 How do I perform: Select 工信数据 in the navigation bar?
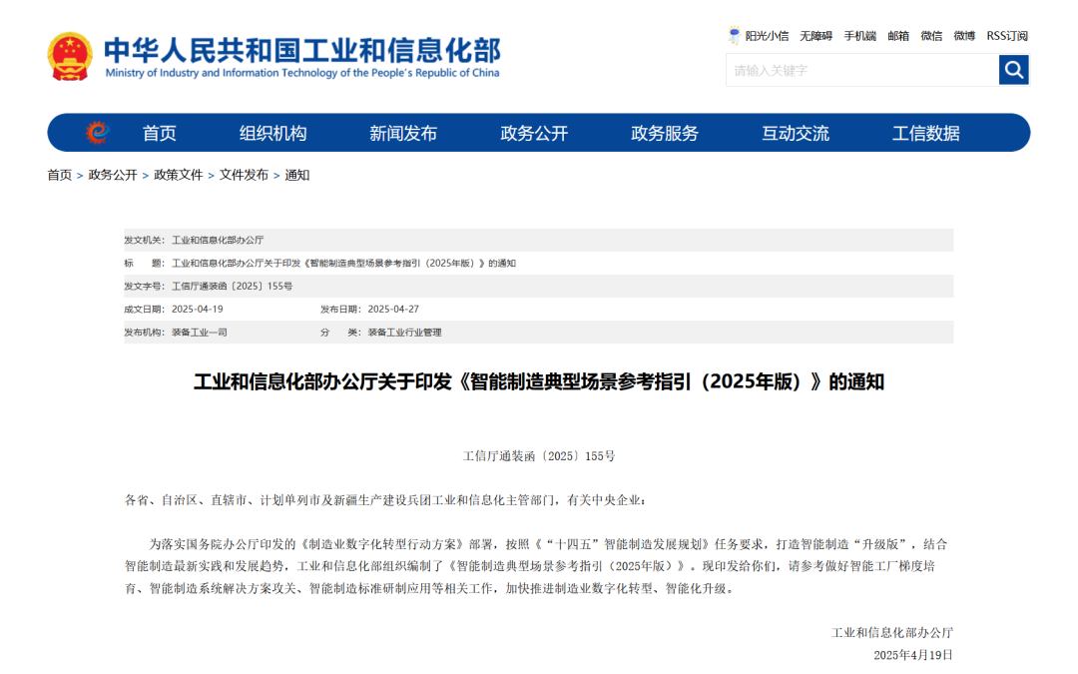[x=929, y=132]
